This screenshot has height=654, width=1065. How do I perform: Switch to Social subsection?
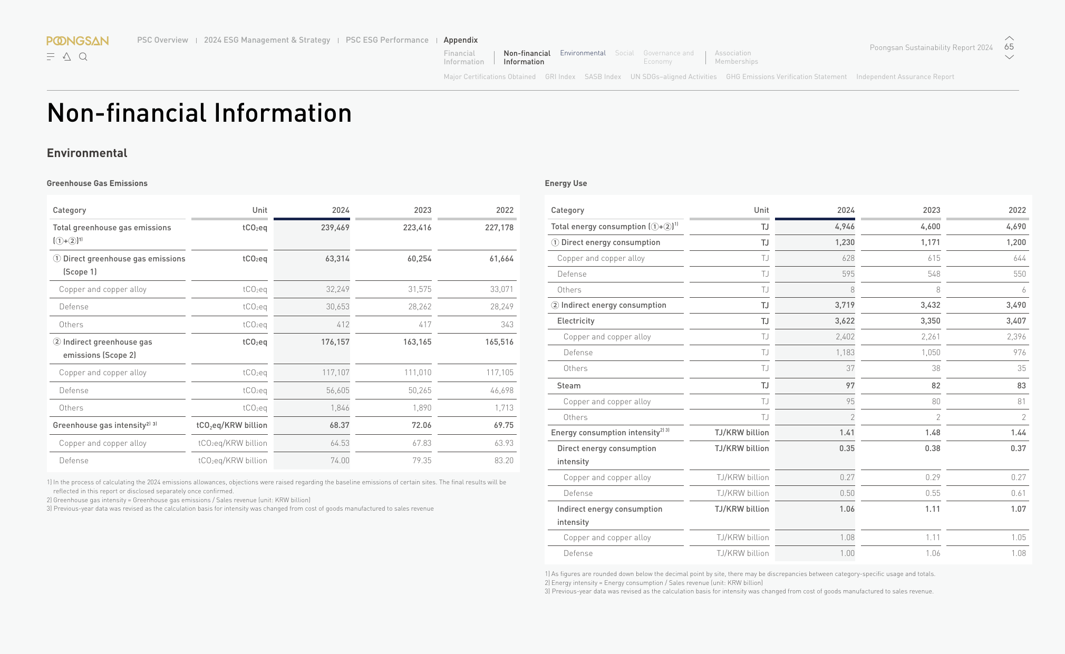[x=624, y=53]
